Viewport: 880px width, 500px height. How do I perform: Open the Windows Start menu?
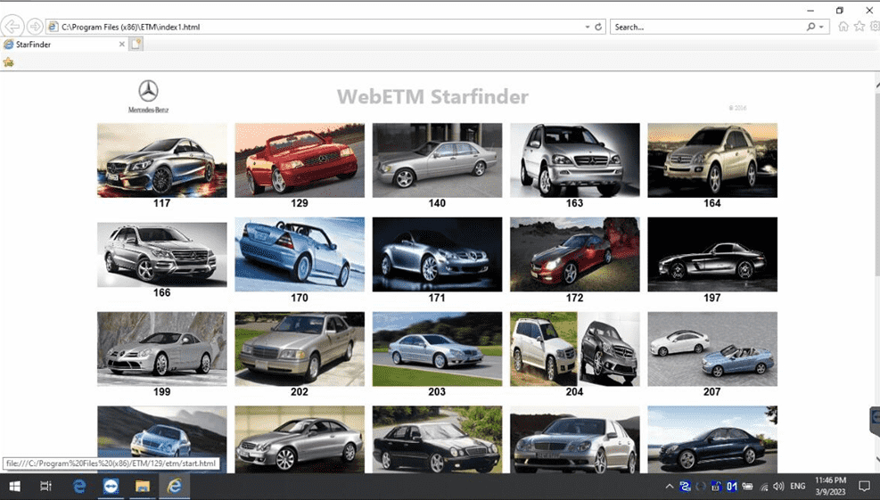14,487
